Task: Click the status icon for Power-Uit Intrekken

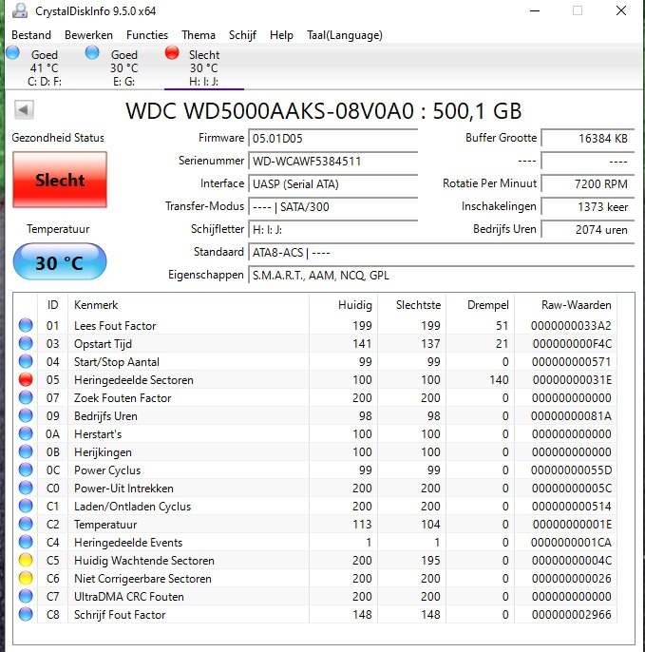Action: pyautogui.click(x=26, y=489)
